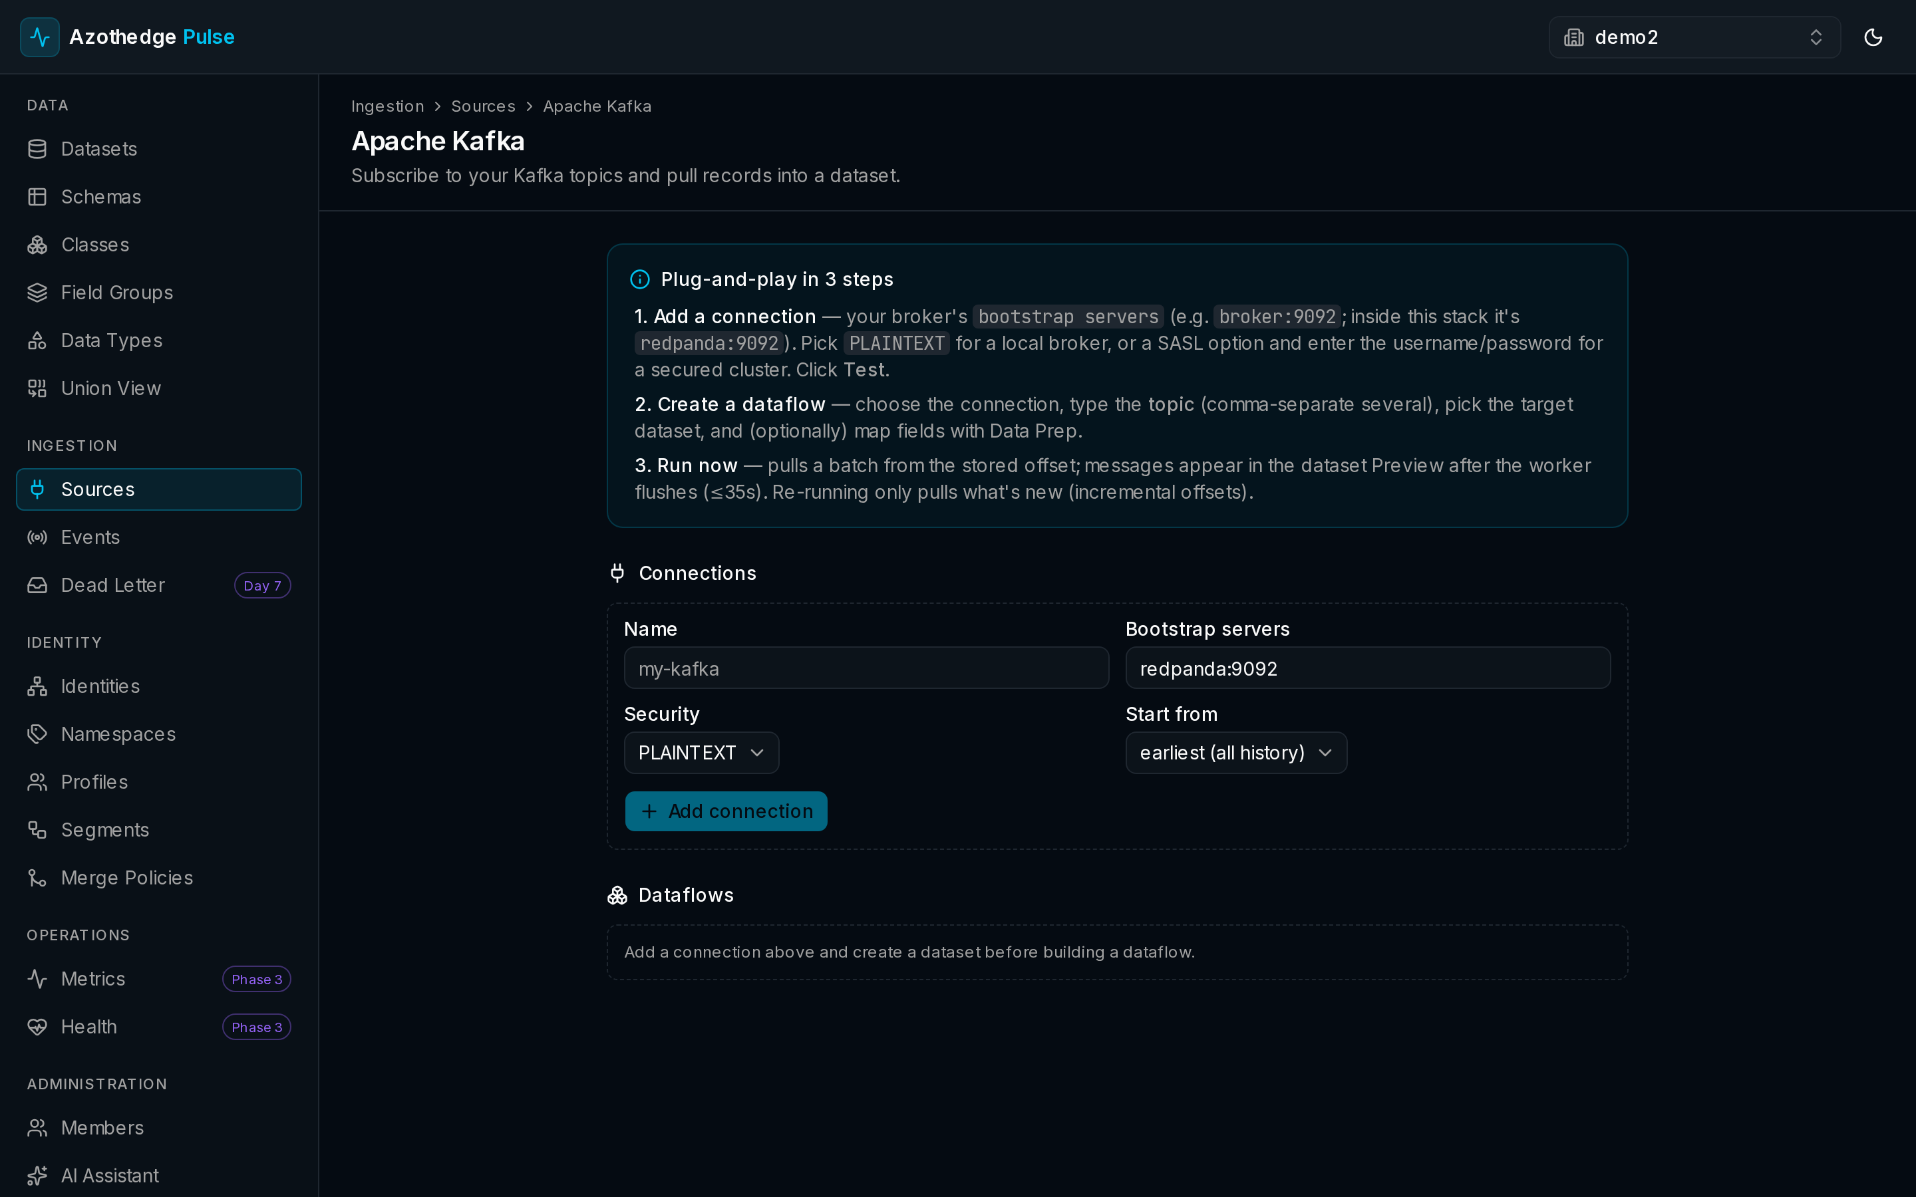Image resolution: width=1916 pixels, height=1197 pixels.
Task: Click the Health heartbeat icon
Action: 37,1027
